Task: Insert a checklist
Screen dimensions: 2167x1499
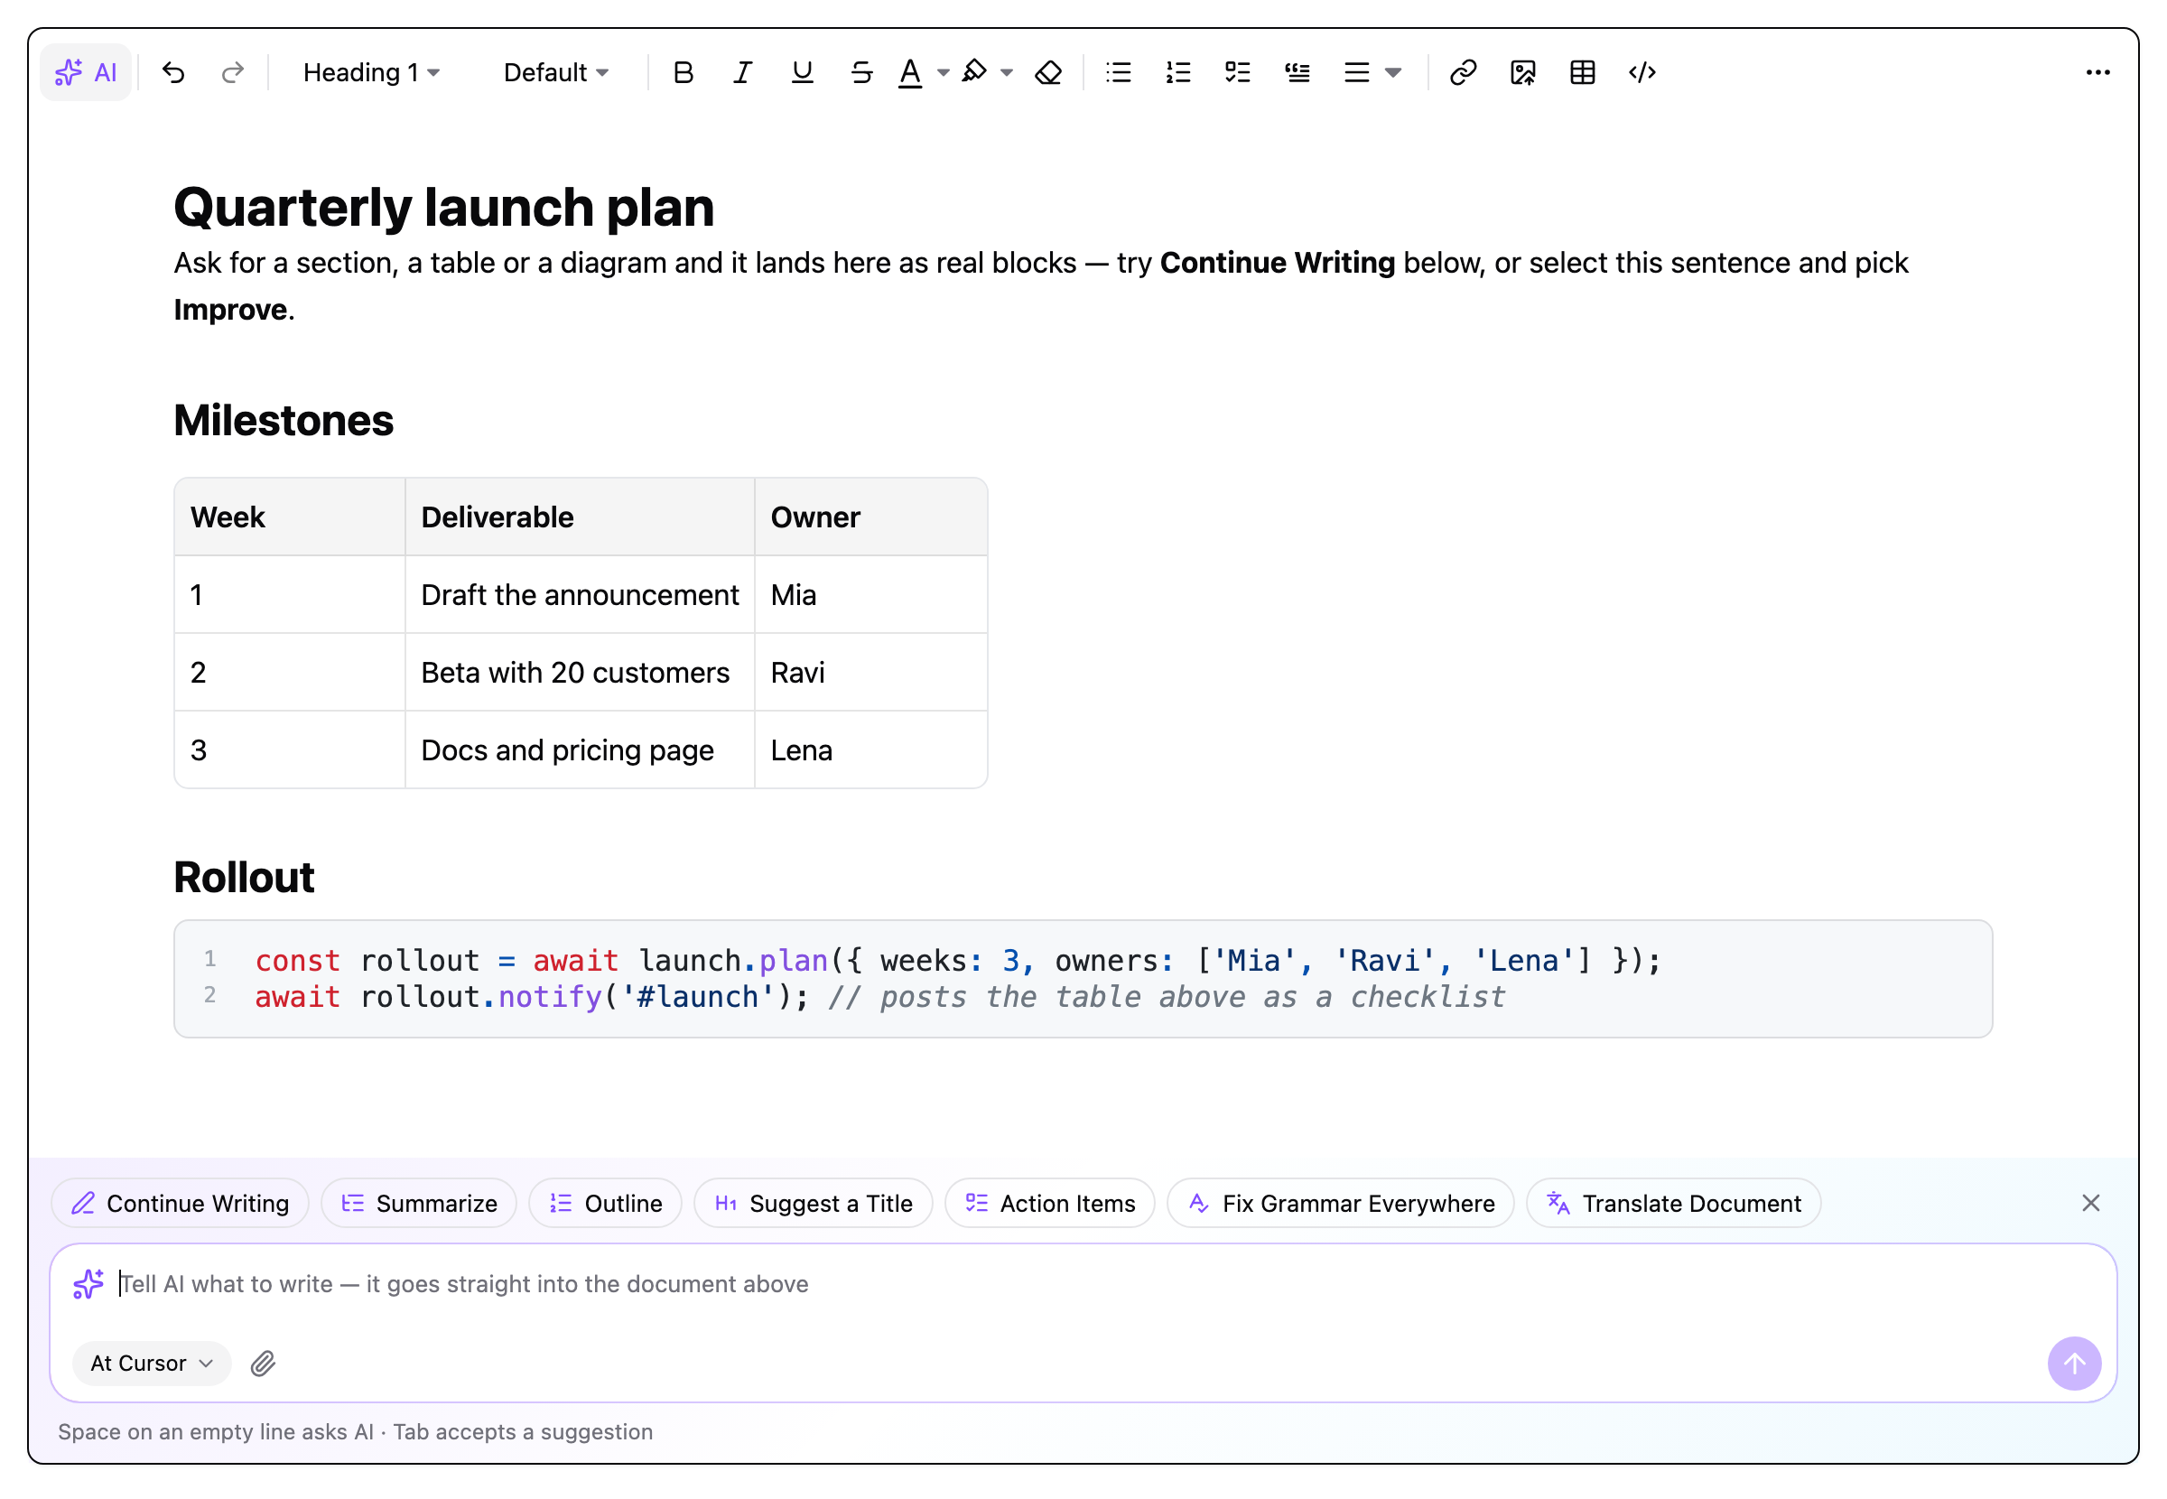Action: (x=1238, y=72)
